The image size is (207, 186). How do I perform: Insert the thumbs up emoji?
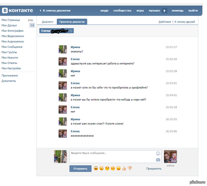(x=124, y=168)
